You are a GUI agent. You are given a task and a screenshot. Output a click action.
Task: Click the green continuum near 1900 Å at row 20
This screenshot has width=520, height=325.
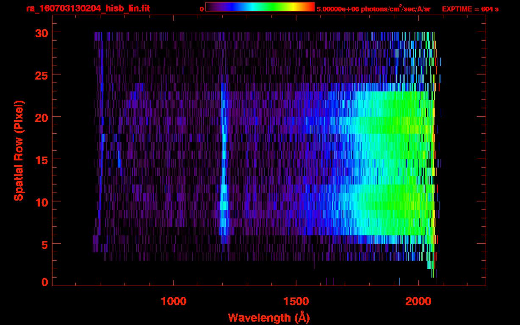(x=394, y=117)
